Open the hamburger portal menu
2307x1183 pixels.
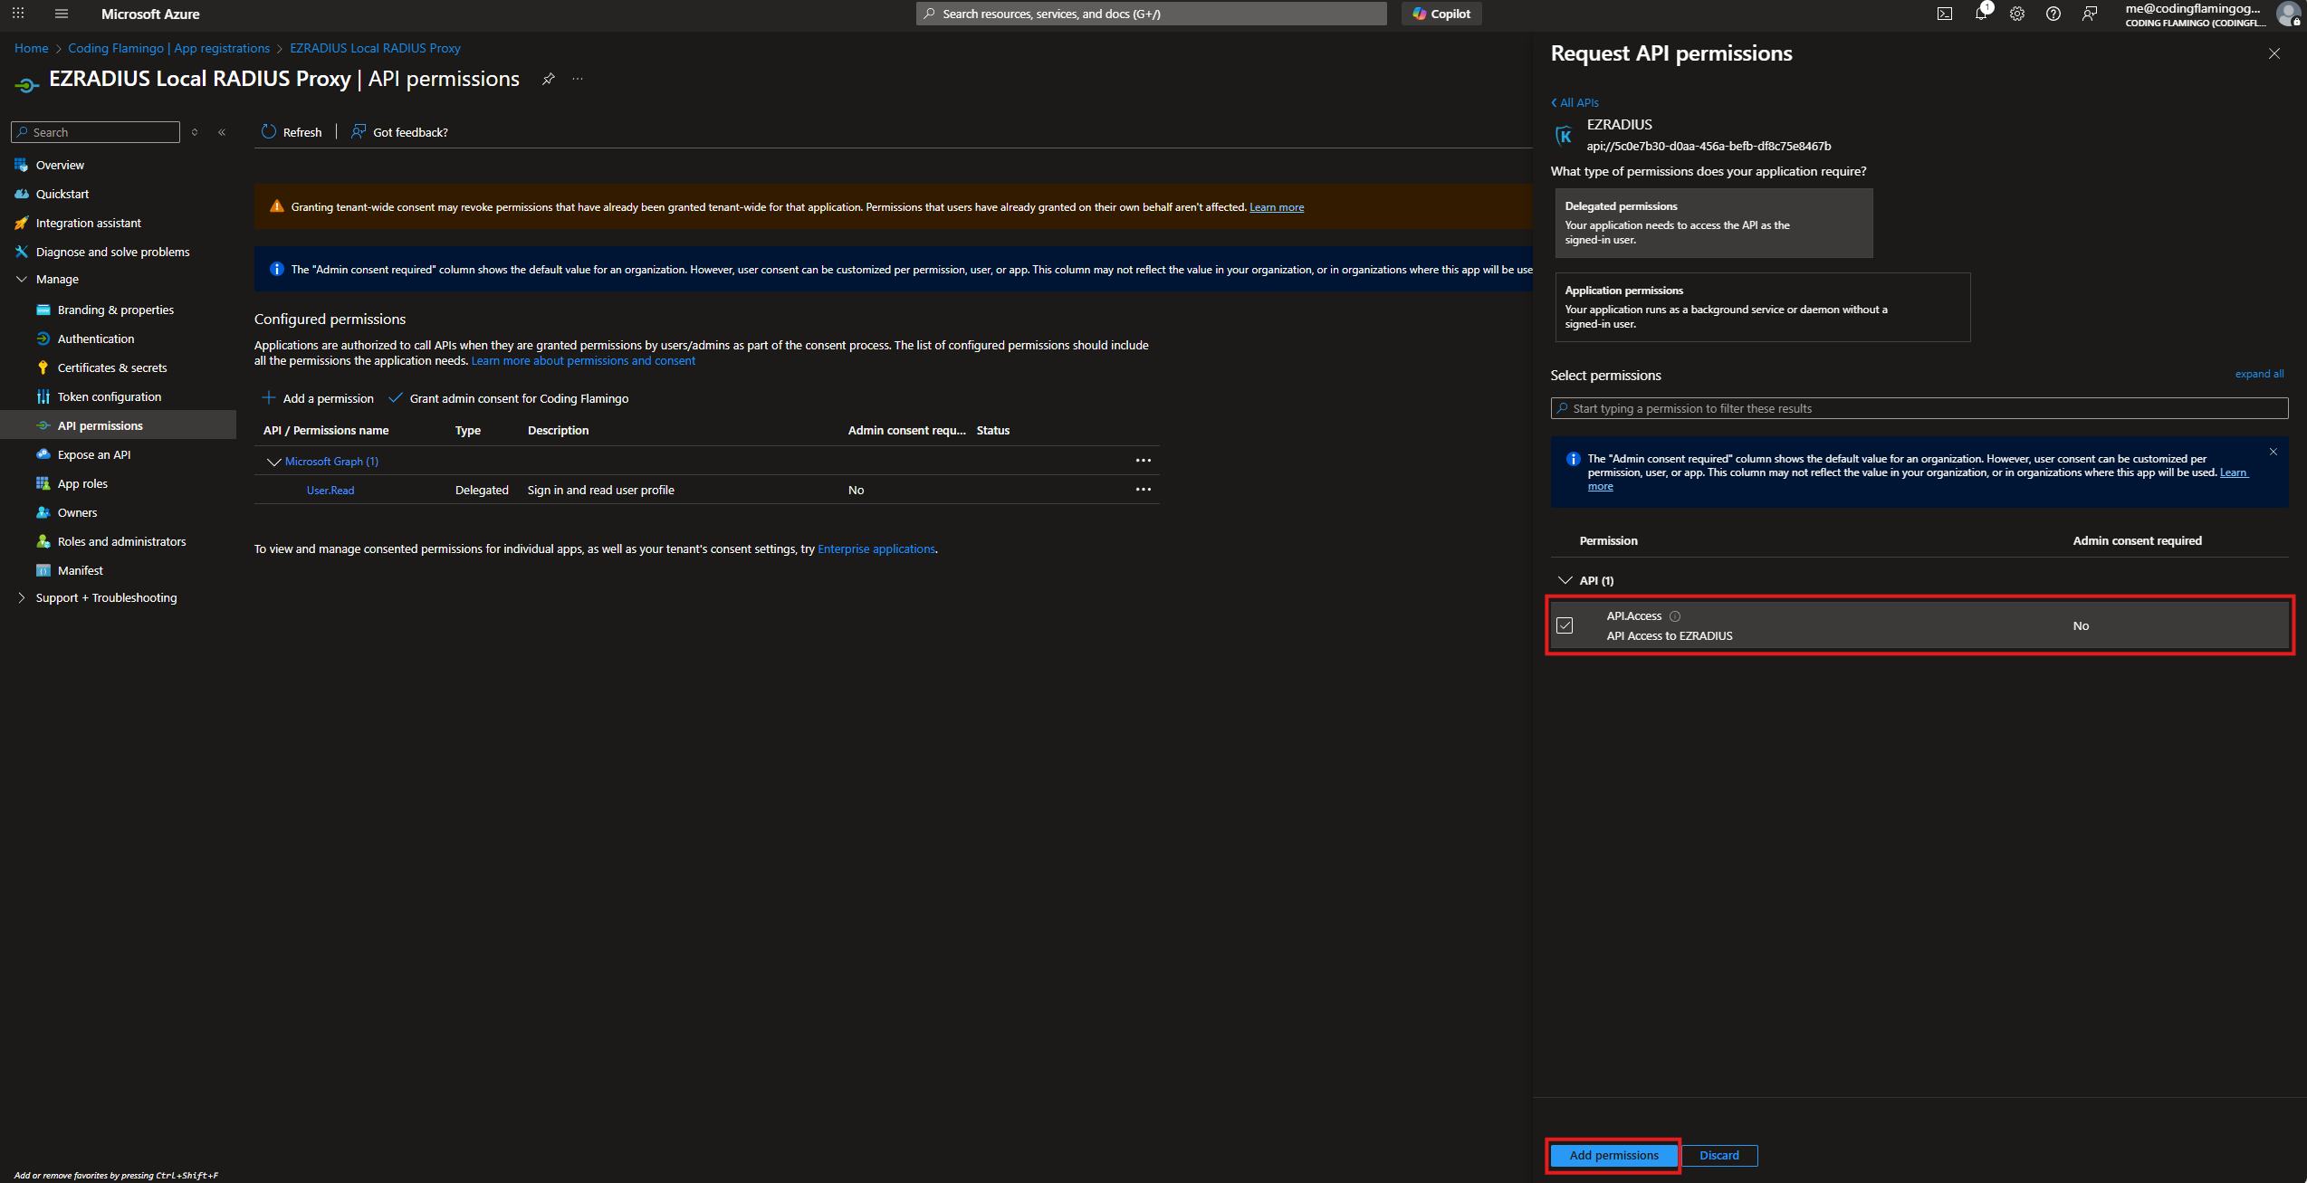coord(62,14)
